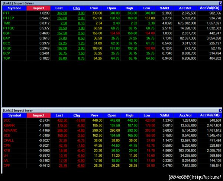Screen dimensions: 223x181
Task: Select the KTB symbol
Action: point(7,150)
